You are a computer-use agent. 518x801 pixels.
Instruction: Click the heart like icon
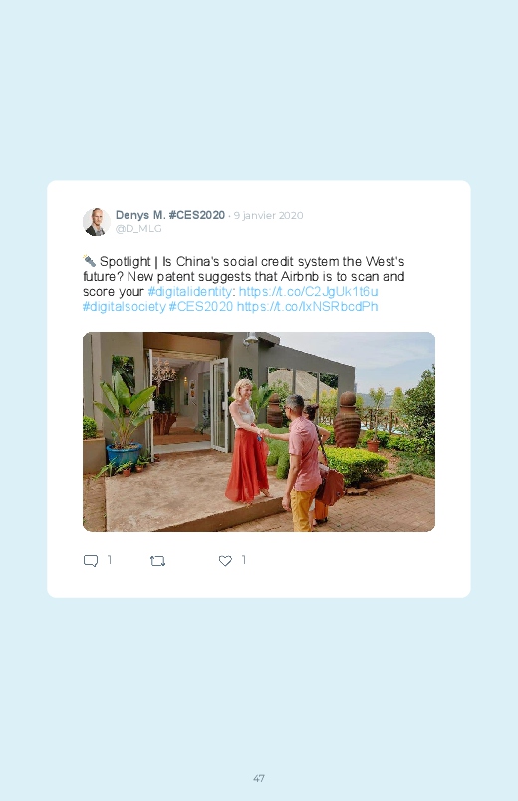(x=225, y=561)
